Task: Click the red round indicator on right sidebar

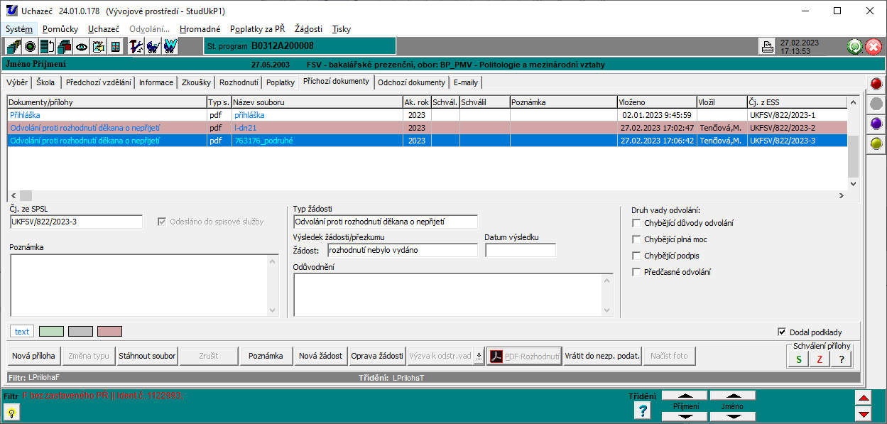Action: [876, 85]
